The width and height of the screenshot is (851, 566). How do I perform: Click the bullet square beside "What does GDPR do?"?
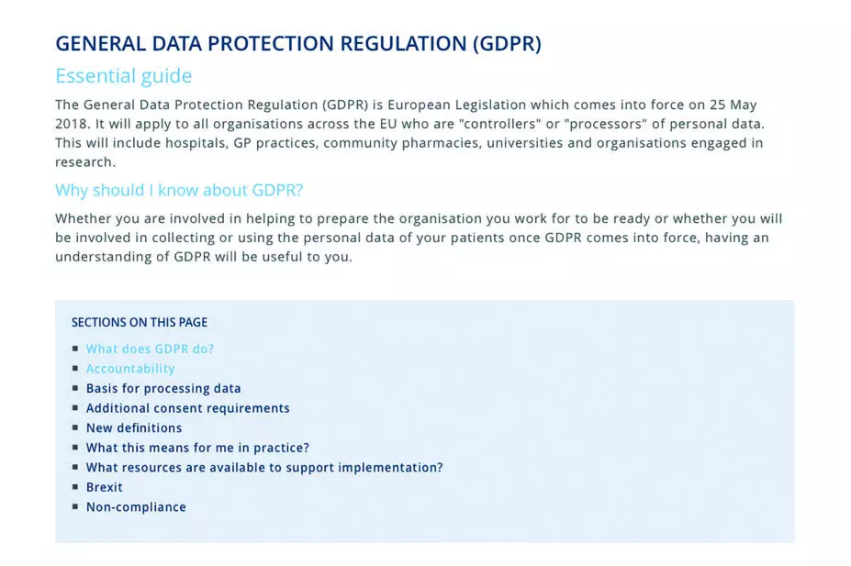pos(75,349)
